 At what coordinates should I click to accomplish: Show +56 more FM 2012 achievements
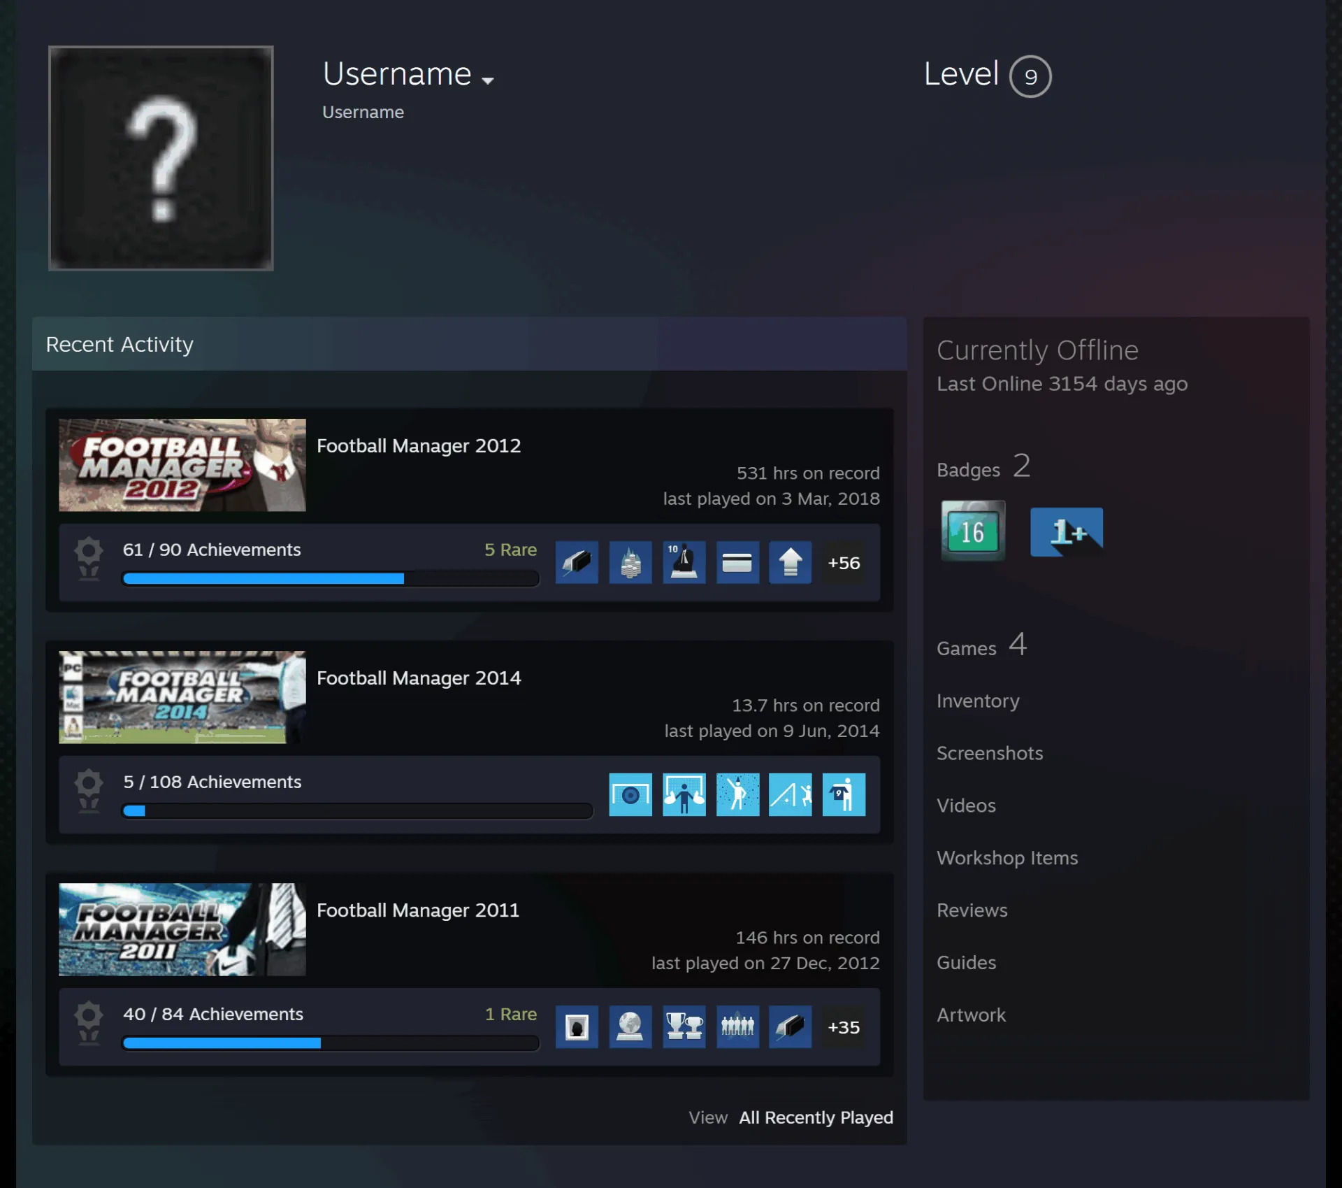coord(844,562)
